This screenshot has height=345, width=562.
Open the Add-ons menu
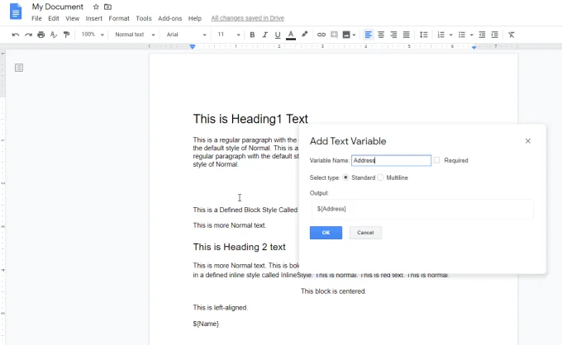(x=170, y=18)
